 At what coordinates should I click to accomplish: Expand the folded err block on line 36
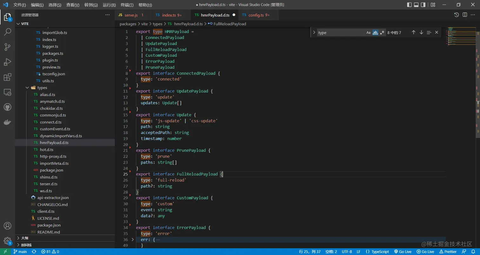tap(133, 240)
